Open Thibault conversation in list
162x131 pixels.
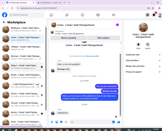[22, 48]
